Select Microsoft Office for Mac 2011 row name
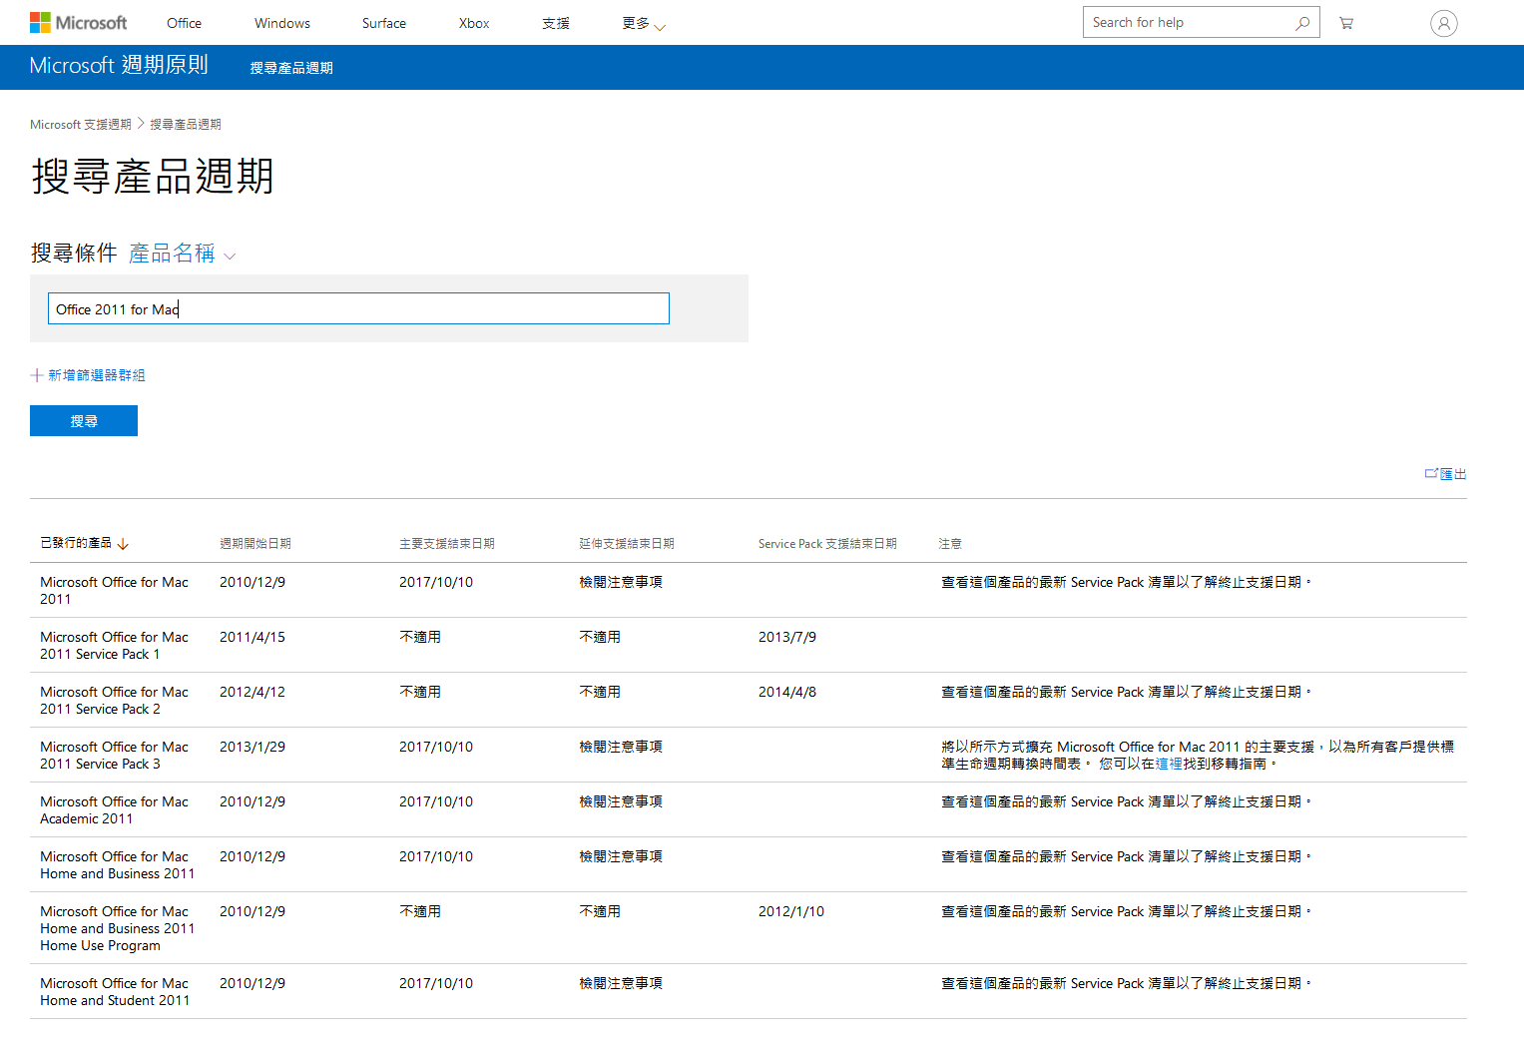The height and width of the screenshot is (1048, 1524). [114, 590]
